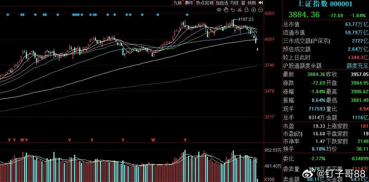The image size is (369, 182).
Task: Select the scissors cut tool
Action: 240,10
